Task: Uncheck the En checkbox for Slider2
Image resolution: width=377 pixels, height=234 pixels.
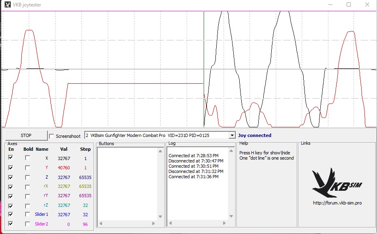Action: (x=11, y=223)
